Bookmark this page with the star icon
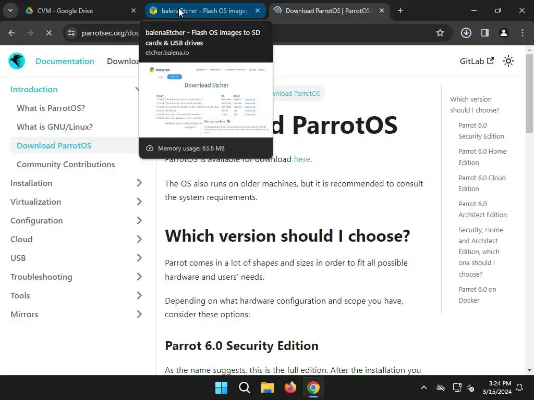Viewport: 534px width, 400px height. tap(440, 33)
